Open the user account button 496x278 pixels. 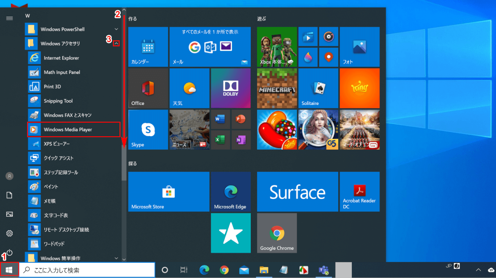tap(9, 176)
